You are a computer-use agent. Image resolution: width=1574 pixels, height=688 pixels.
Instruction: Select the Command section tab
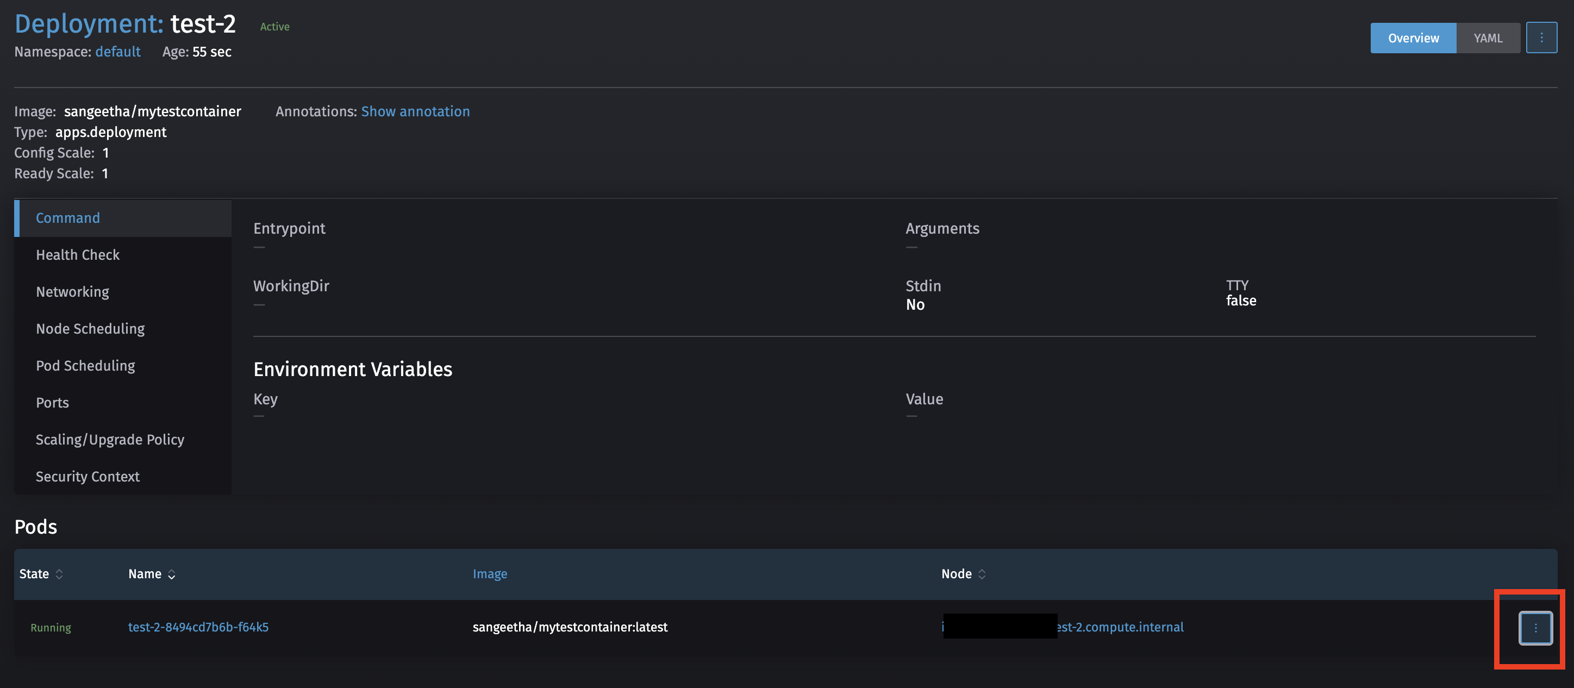coord(123,218)
